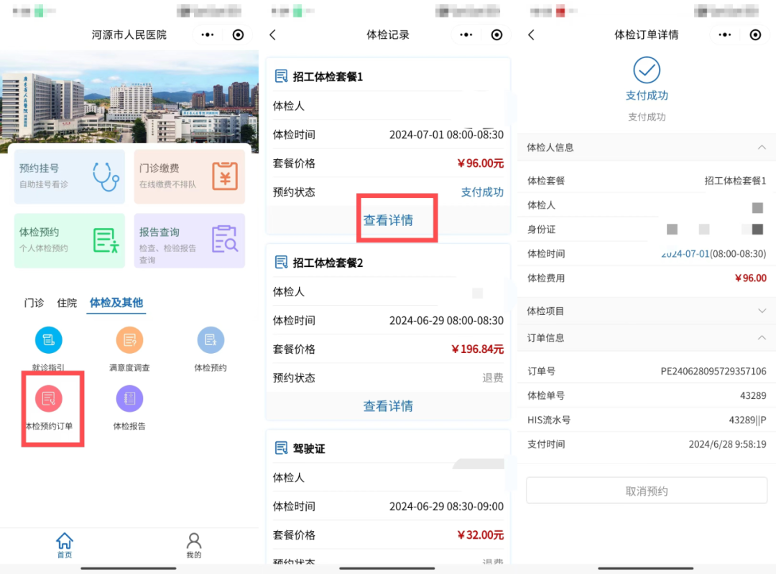The width and height of the screenshot is (776, 574).
Task: Switch to the 门诊 tab
Action: click(34, 303)
